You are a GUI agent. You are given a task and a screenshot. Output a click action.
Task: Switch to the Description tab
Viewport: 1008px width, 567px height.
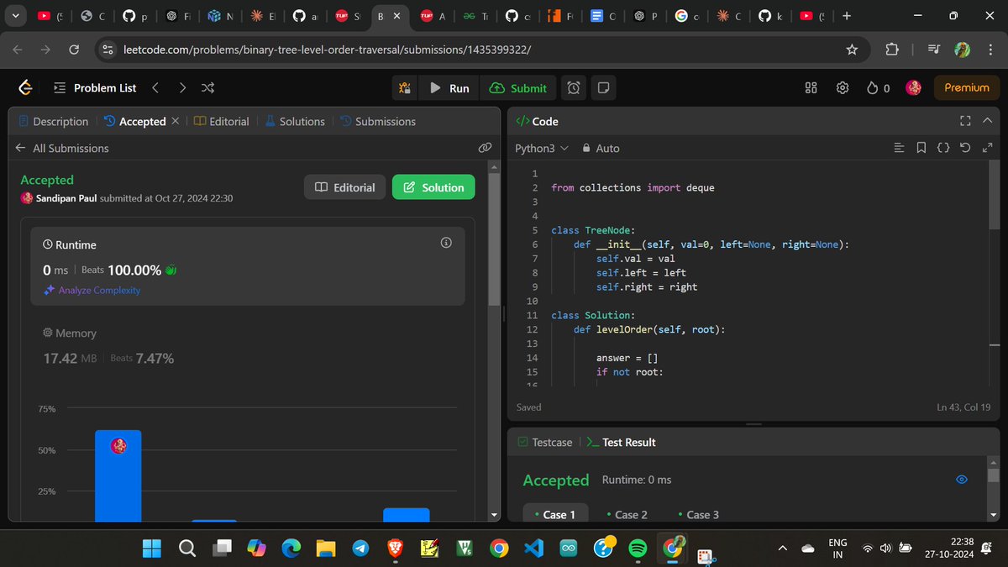pyautogui.click(x=53, y=121)
